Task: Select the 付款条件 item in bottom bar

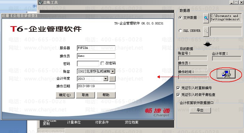Action: tap(102, 122)
